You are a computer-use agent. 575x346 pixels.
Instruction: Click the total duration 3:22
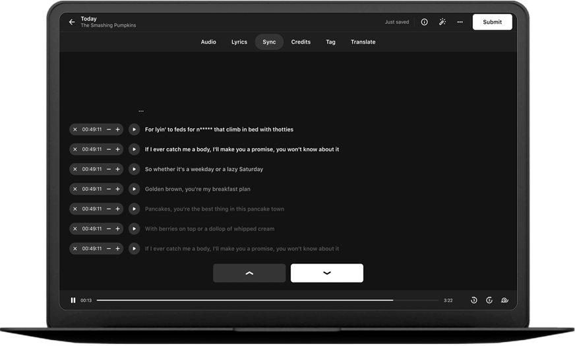448,300
